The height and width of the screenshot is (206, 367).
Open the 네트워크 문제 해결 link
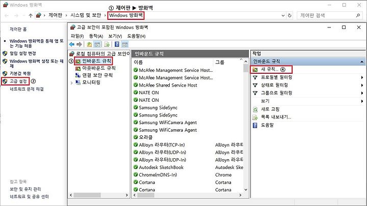(27, 89)
